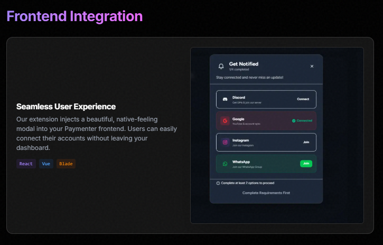Click the WhatsApp logo icon
Screen dimensions: 383x245
[225, 164]
